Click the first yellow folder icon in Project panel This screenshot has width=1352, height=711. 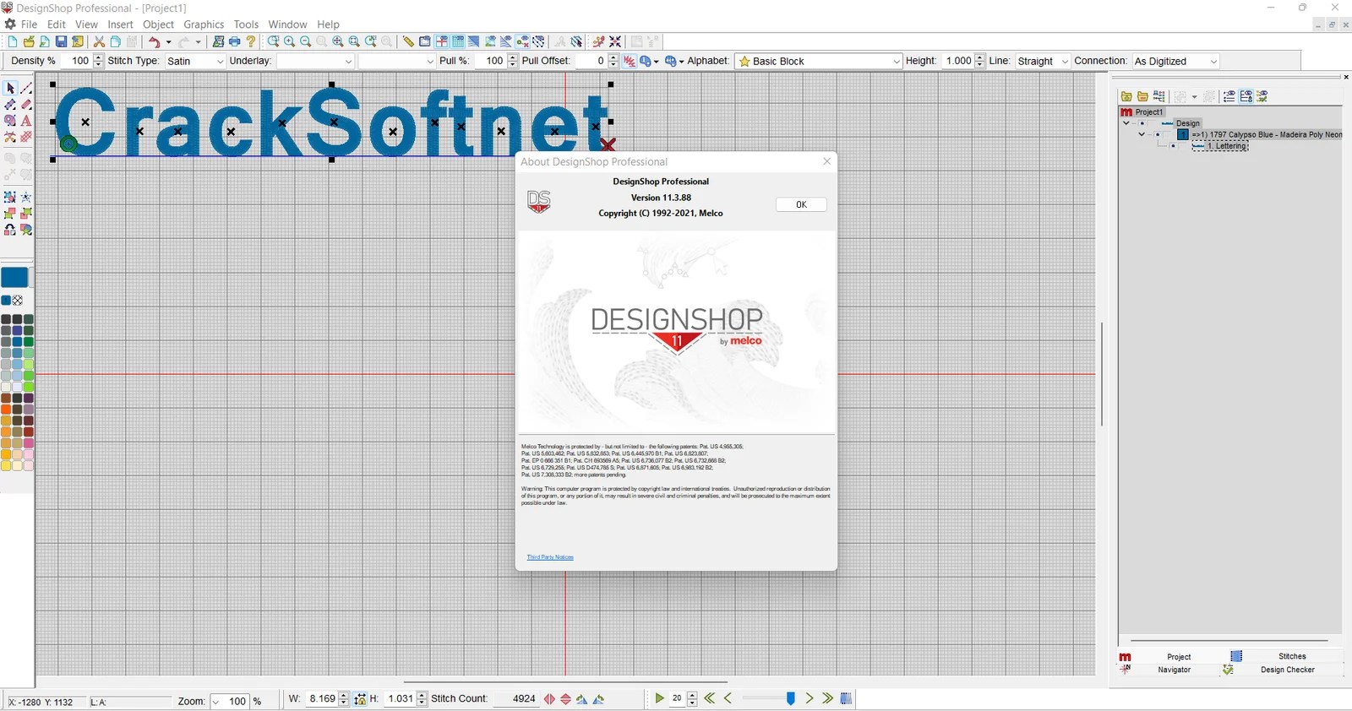[x=1126, y=96]
